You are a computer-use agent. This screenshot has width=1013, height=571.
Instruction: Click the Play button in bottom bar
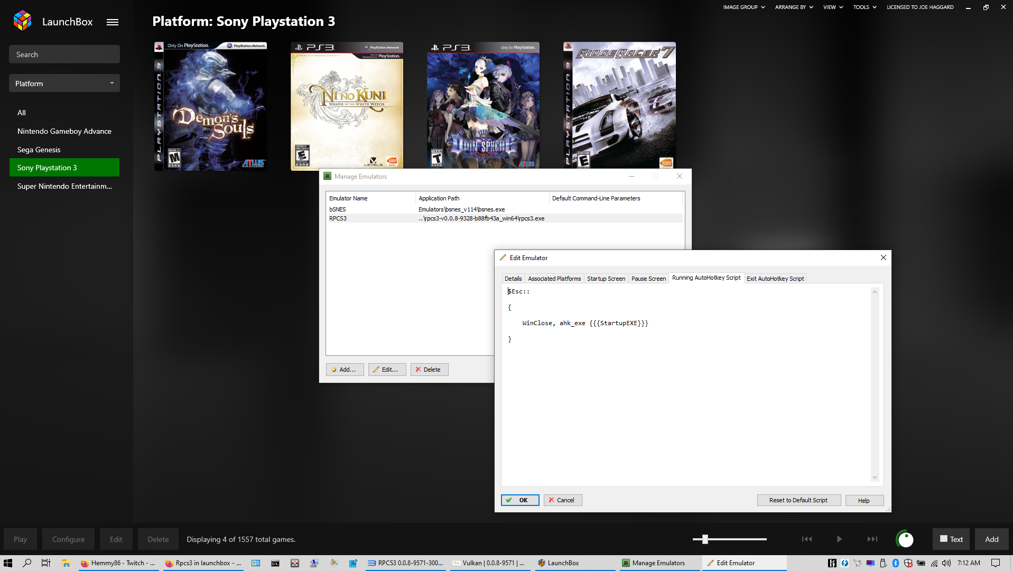21,539
